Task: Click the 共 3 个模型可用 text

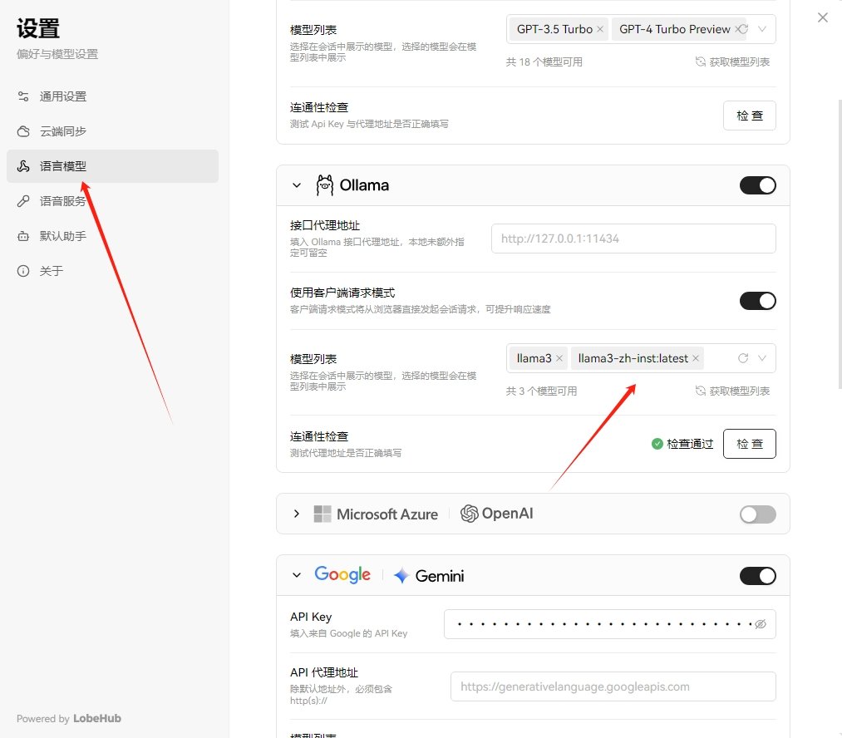Action: coord(541,391)
